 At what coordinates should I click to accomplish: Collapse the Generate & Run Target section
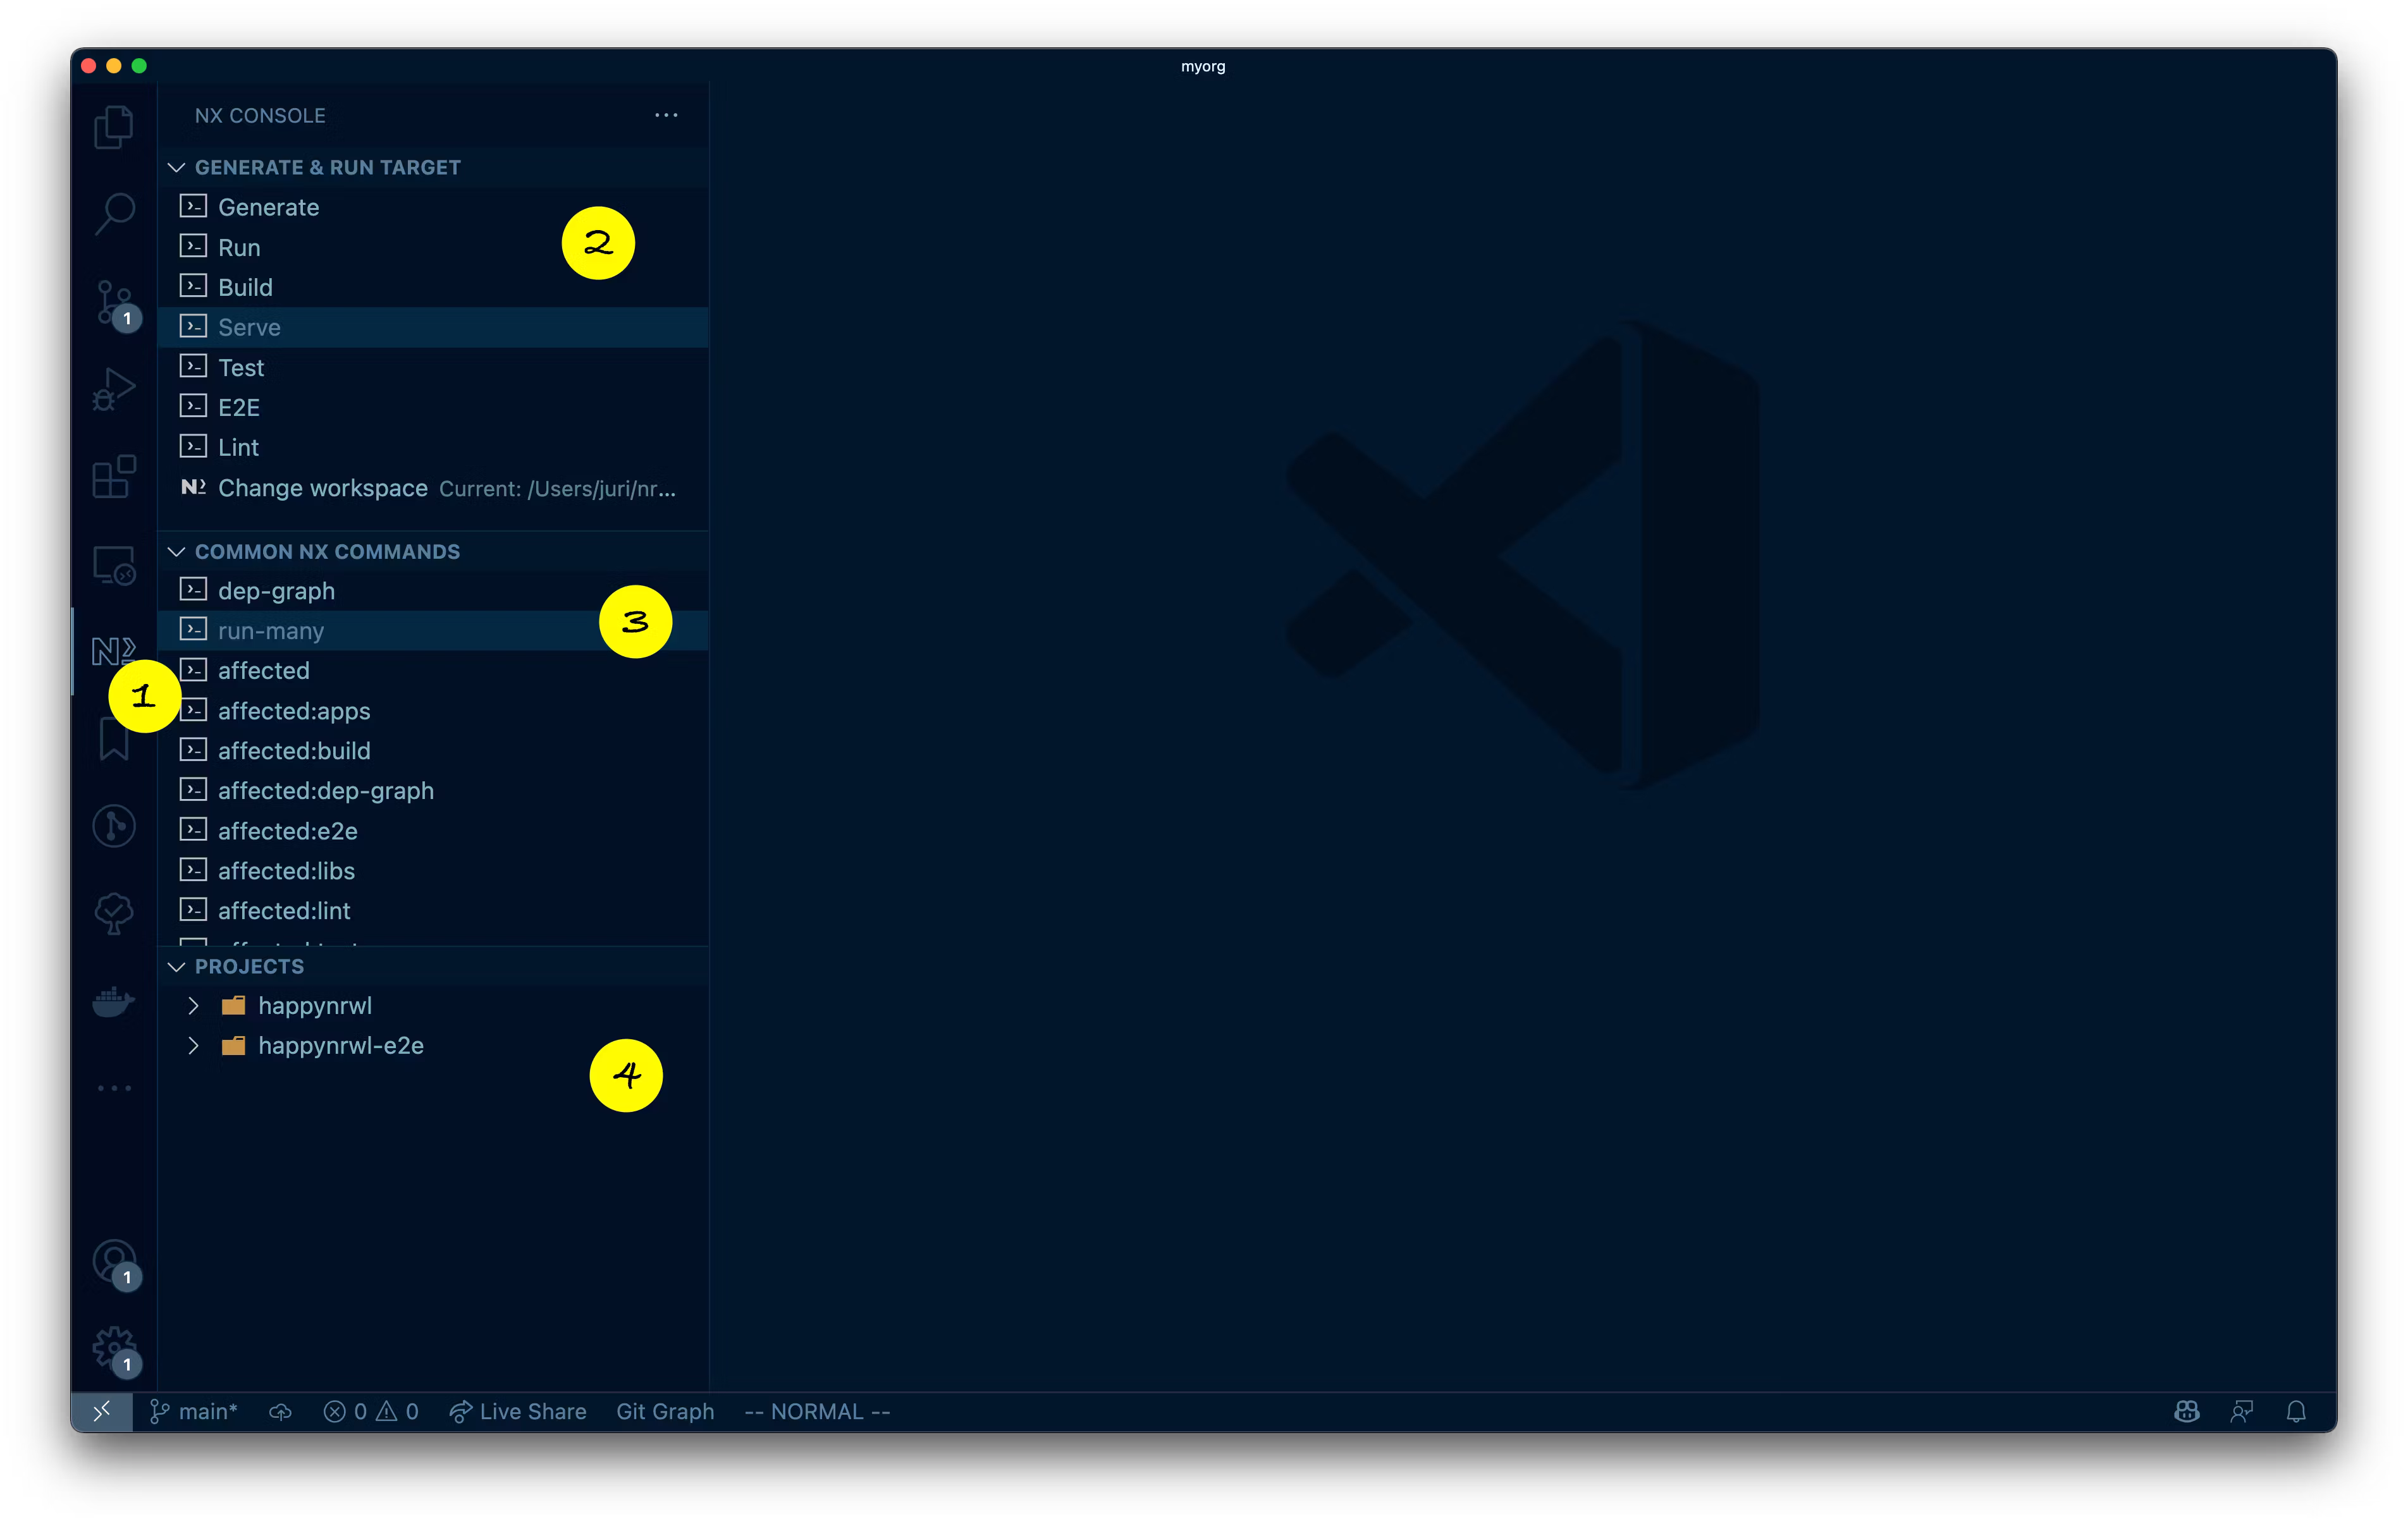point(177,167)
